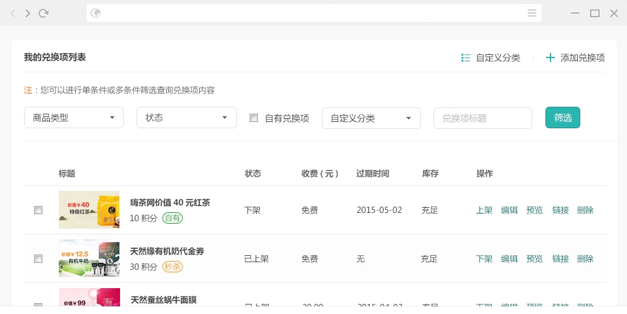Click the list icon beside 自定义分类
Image resolution: width=627 pixels, height=314 pixels.
[x=466, y=57]
